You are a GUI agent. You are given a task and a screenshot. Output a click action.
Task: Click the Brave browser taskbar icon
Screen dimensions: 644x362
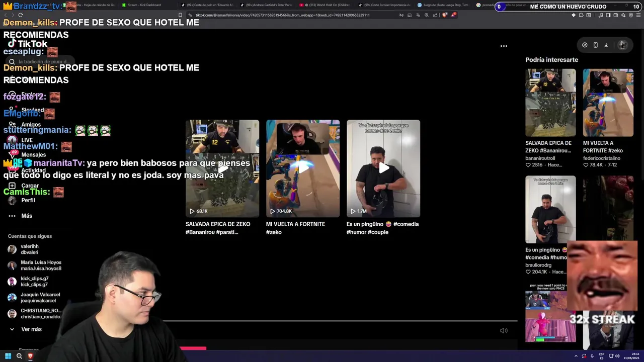30,356
